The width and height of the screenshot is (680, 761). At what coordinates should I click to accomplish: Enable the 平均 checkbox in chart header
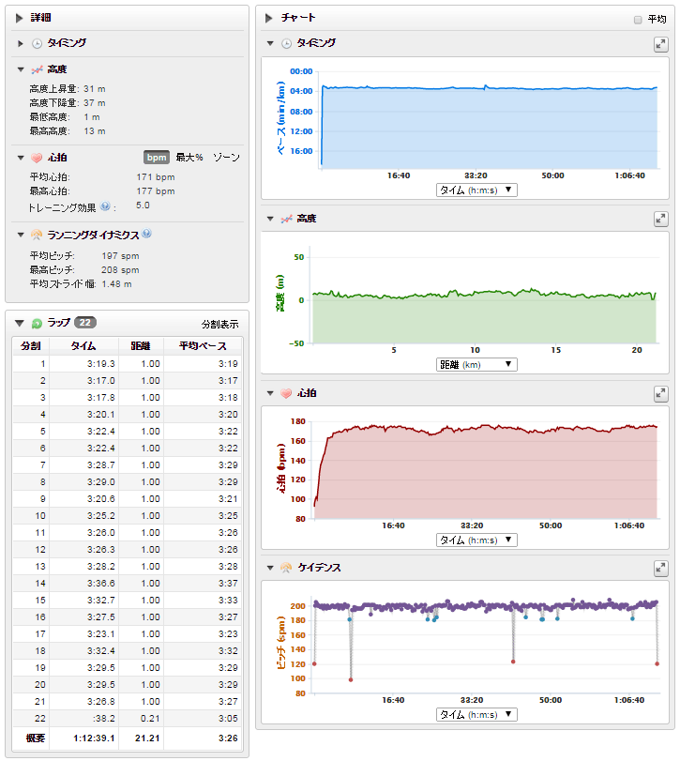click(638, 19)
